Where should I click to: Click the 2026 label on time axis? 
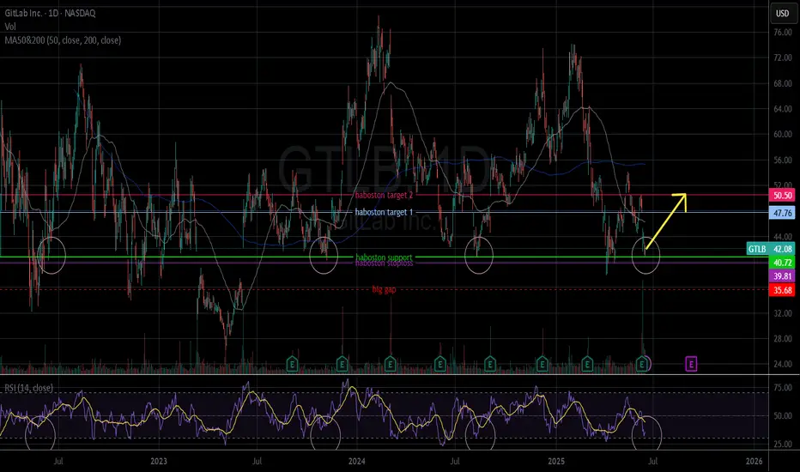pyautogui.click(x=755, y=462)
